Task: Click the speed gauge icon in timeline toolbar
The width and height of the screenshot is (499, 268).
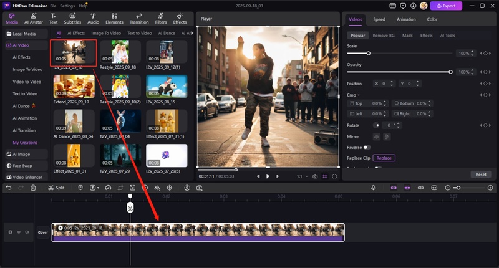Action: coord(108,188)
